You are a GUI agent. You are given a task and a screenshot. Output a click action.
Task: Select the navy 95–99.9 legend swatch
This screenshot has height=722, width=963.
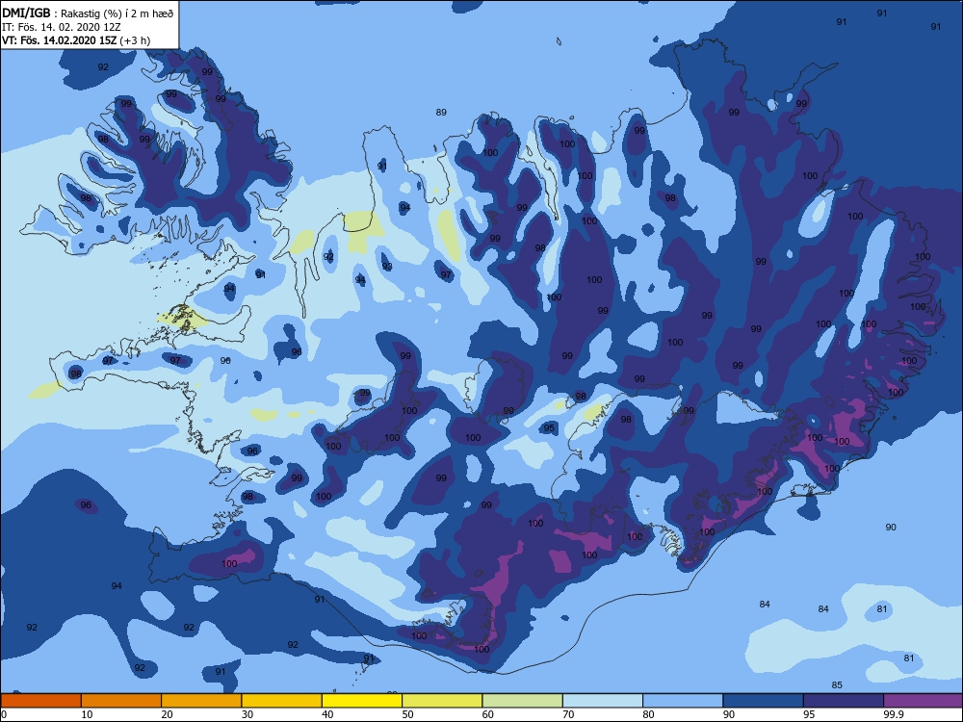[x=844, y=701]
